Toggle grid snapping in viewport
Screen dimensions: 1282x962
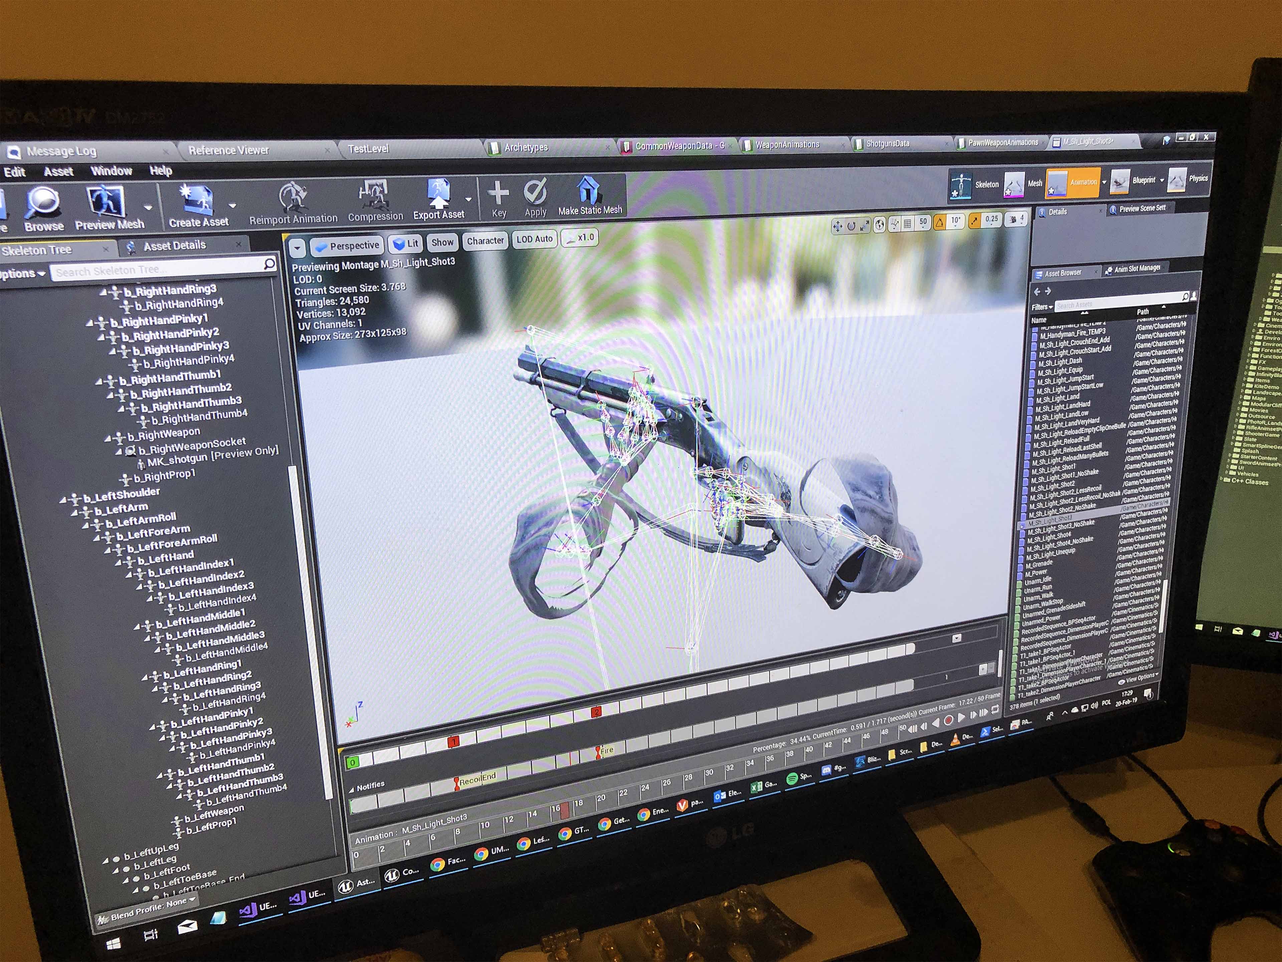(x=908, y=223)
